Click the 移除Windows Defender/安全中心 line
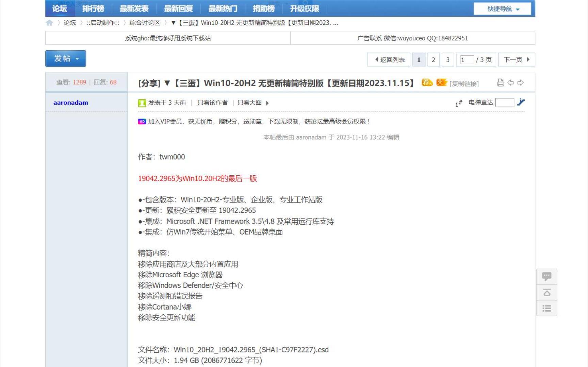 click(191, 285)
